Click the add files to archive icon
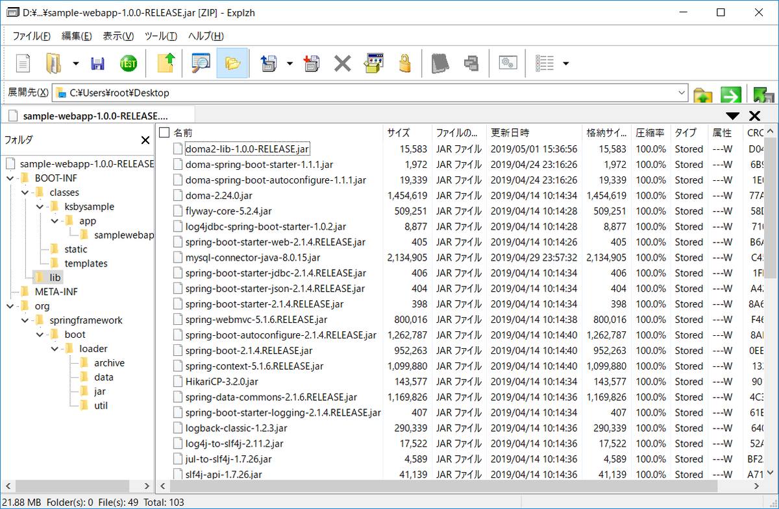779x509 pixels. point(312,64)
